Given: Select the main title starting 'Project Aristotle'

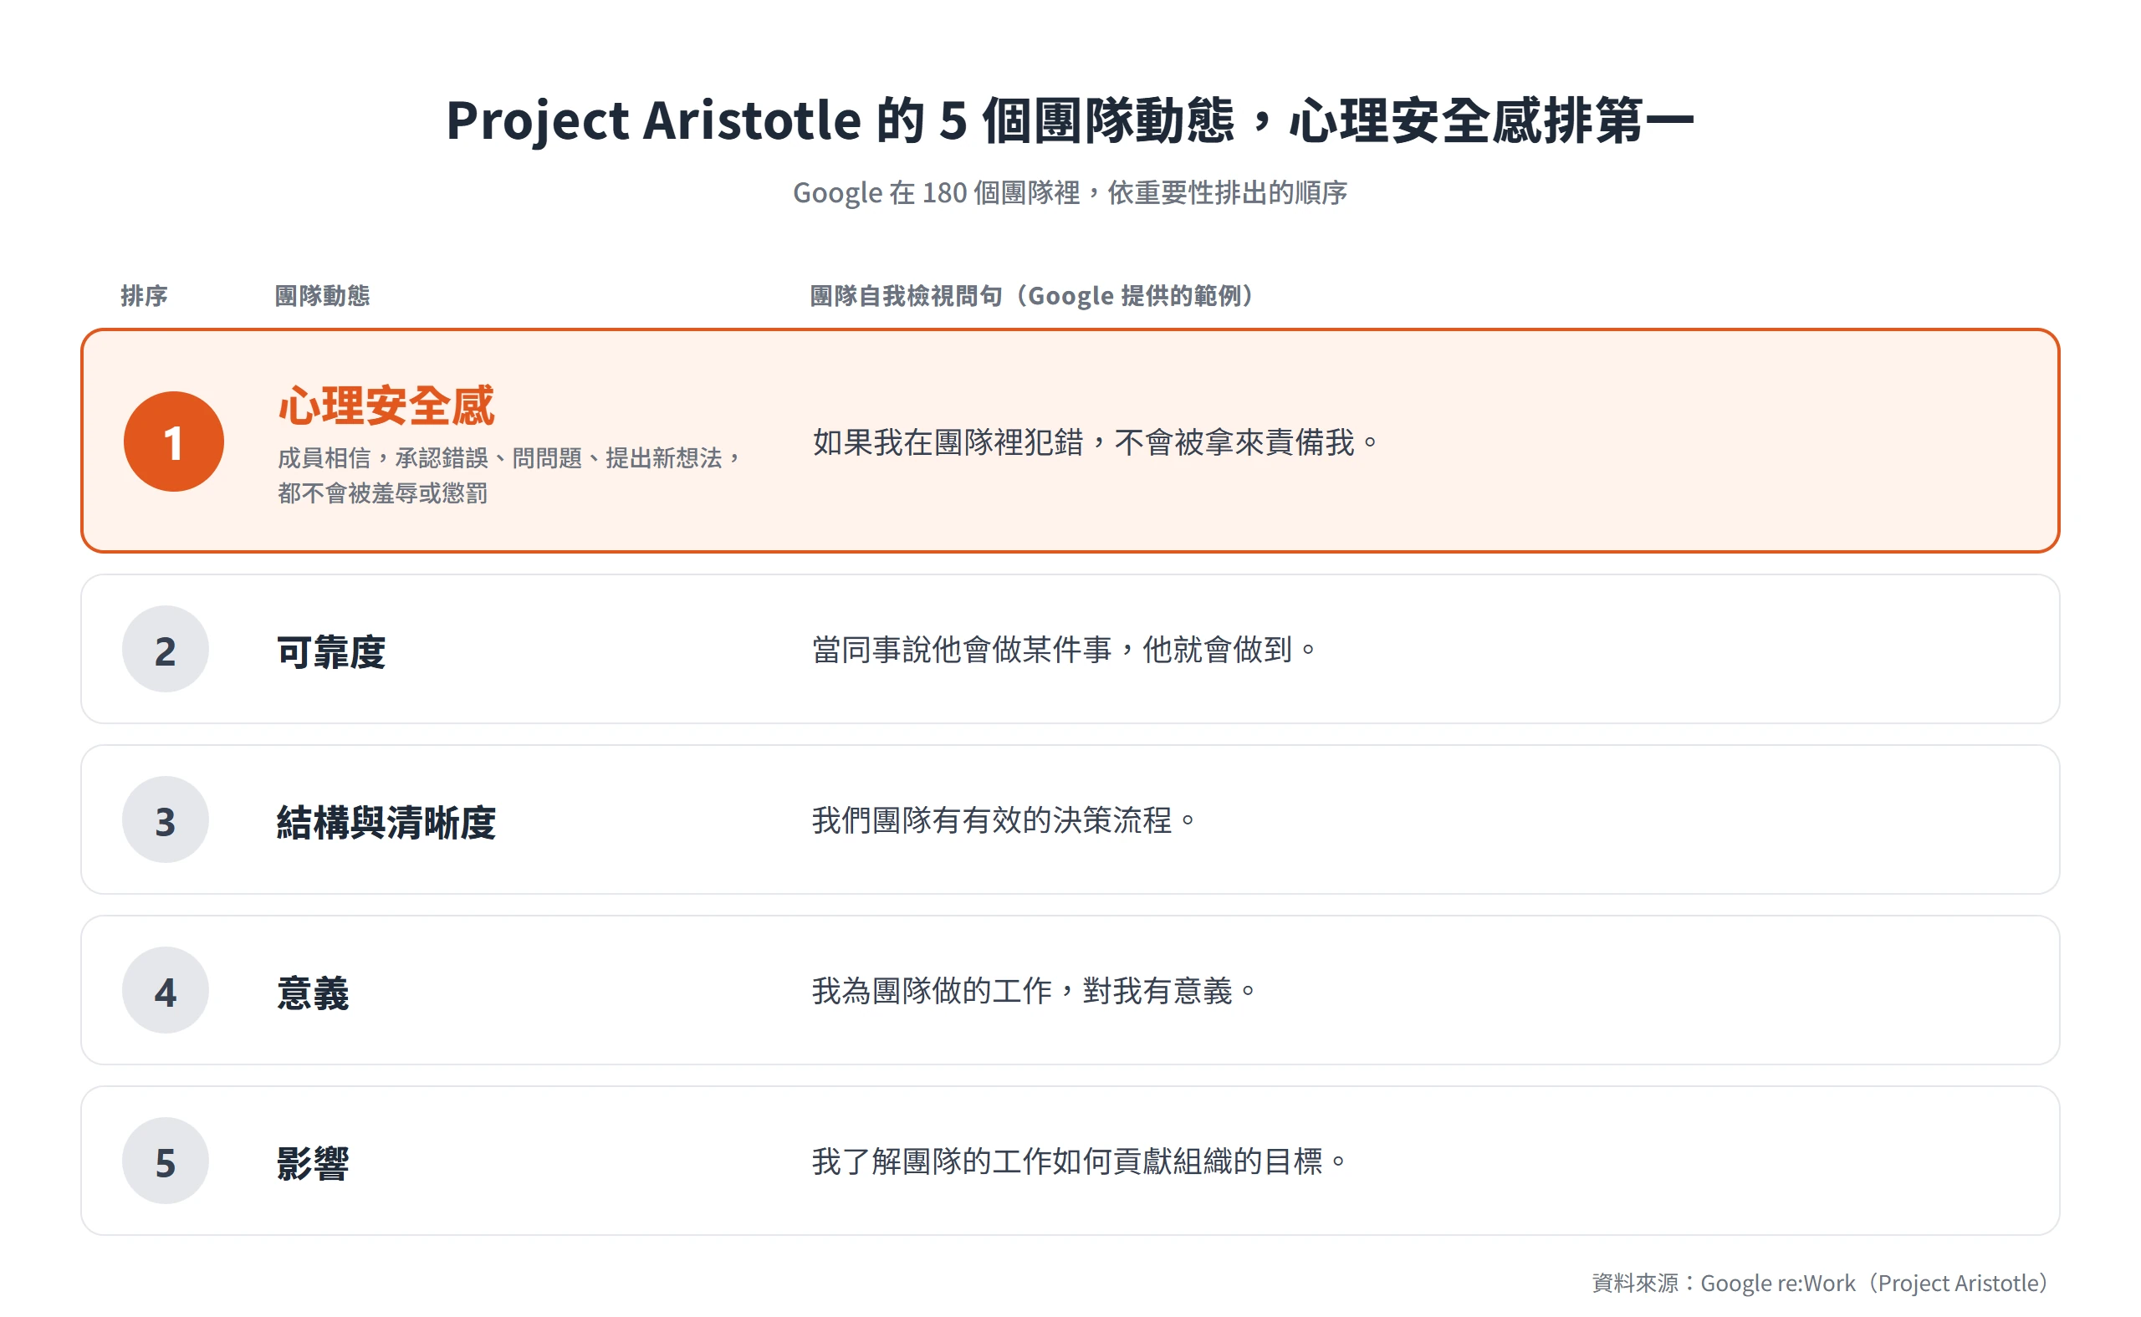Looking at the screenshot, I should click(x=1070, y=120).
